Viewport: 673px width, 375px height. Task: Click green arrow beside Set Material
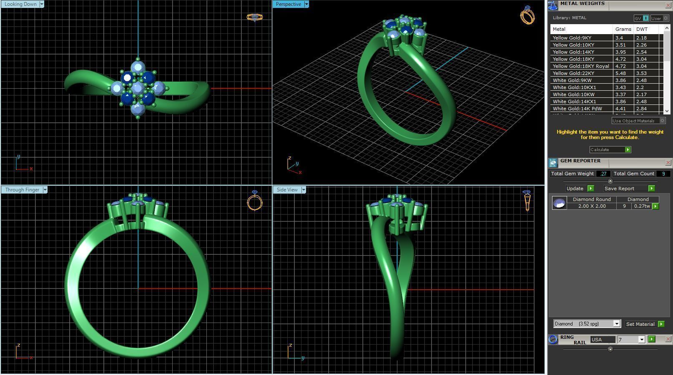661,324
